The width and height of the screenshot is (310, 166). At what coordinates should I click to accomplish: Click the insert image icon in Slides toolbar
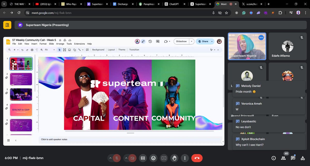point(69,50)
